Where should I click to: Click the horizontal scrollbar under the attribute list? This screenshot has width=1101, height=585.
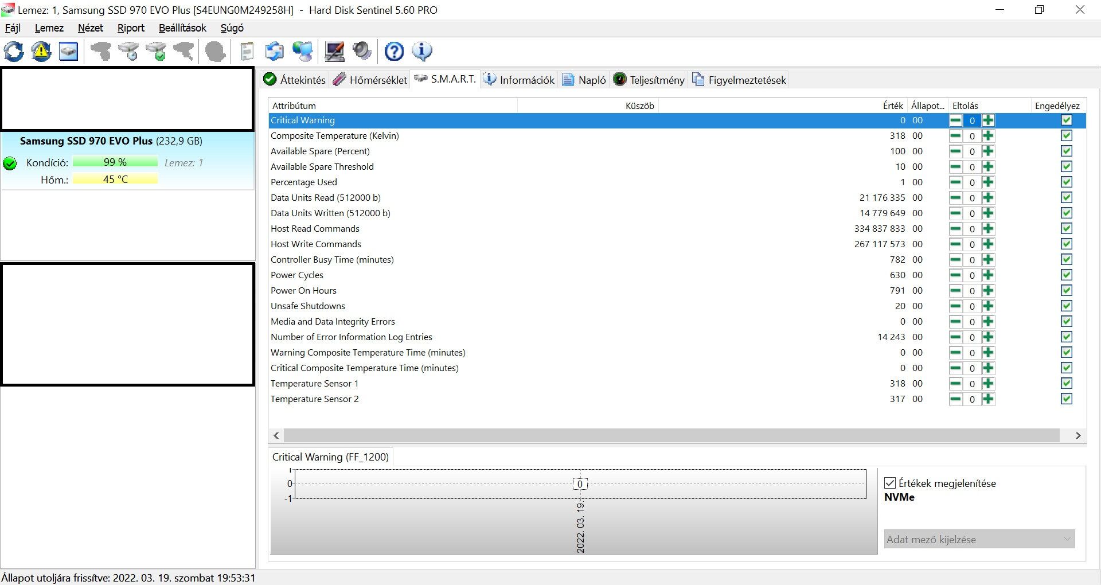pos(671,435)
